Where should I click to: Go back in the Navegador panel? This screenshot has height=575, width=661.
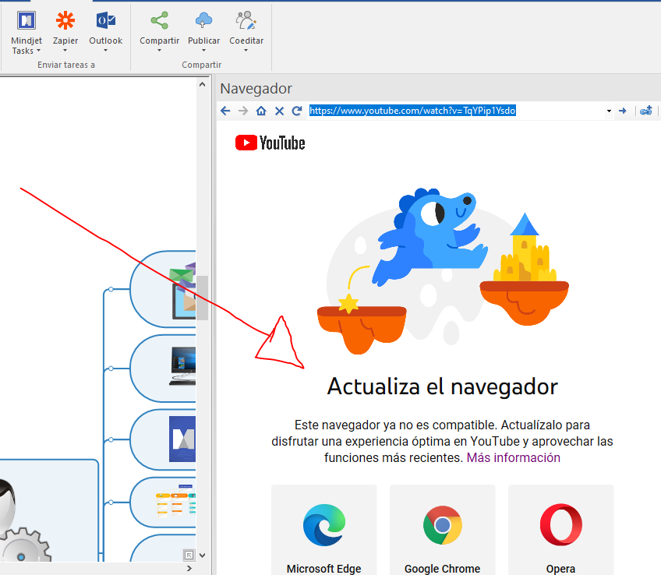(226, 111)
